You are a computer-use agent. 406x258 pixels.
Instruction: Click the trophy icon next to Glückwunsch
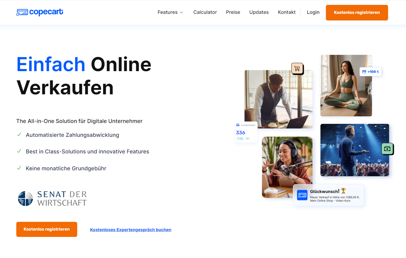343,191
